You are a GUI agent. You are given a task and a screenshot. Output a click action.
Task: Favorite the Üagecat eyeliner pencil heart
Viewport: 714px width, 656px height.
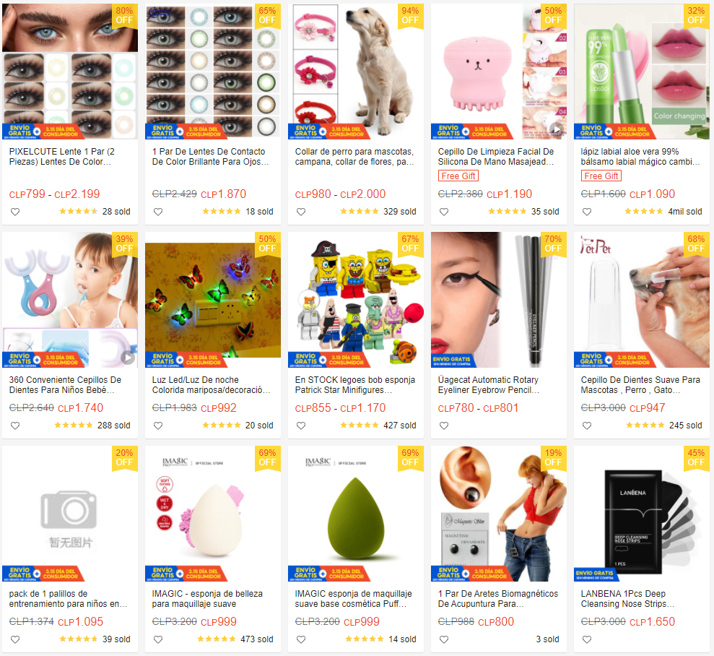pyautogui.click(x=444, y=426)
